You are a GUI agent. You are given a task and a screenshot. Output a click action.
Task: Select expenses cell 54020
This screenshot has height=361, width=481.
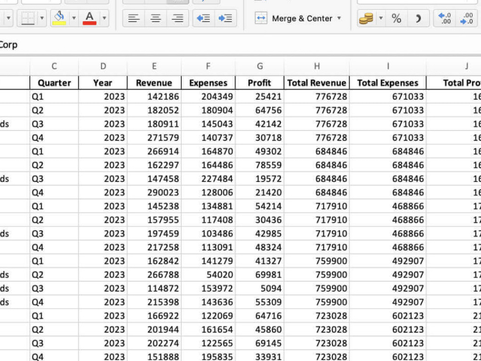point(208,275)
